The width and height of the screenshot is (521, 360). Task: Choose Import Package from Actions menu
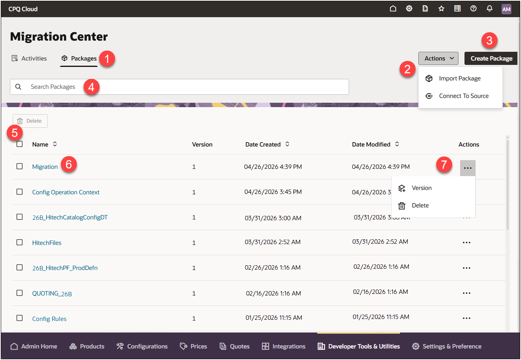[460, 78]
